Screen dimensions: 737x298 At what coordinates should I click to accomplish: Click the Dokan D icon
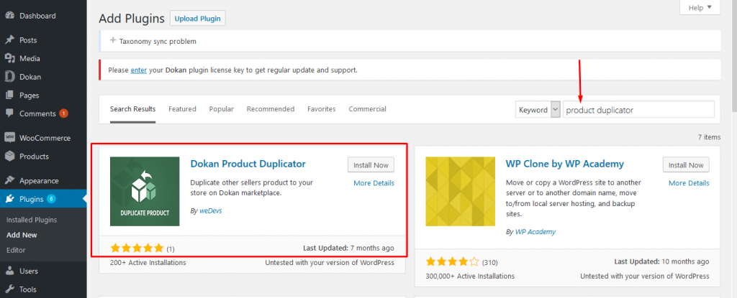pos(9,77)
